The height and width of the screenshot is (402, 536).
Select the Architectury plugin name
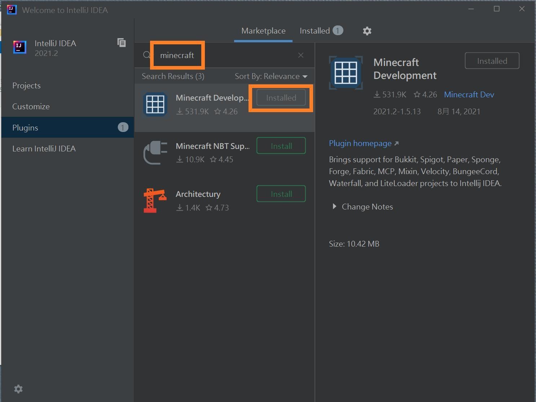[198, 194]
